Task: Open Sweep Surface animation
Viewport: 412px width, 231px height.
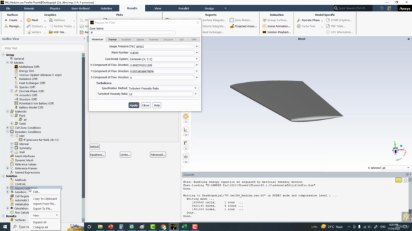Action: coord(276,20)
